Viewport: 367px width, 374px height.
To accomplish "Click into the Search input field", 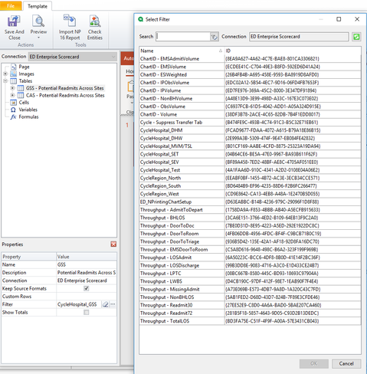I will coord(183,37).
